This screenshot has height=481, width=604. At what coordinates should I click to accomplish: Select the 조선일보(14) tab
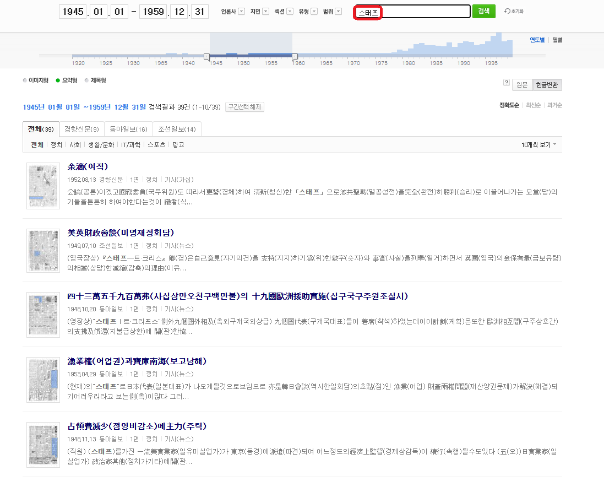pos(177,129)
